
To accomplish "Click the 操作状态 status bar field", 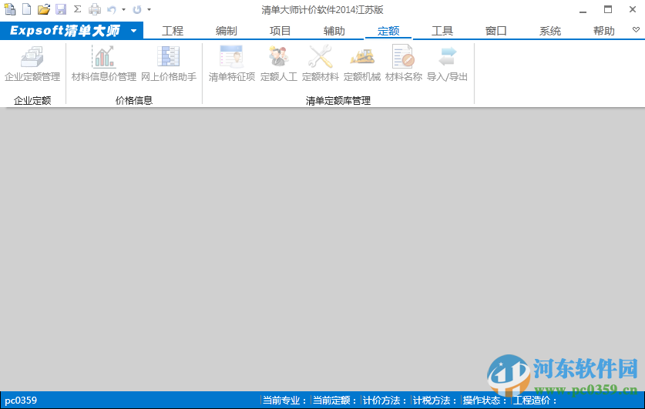I will 485,401.
